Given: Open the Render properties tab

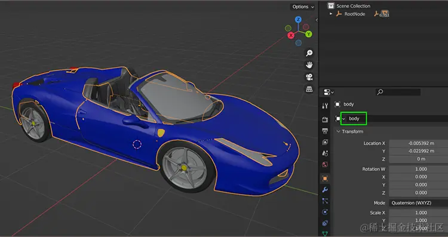Looking at the screenshot, I should tap(325, 119).
